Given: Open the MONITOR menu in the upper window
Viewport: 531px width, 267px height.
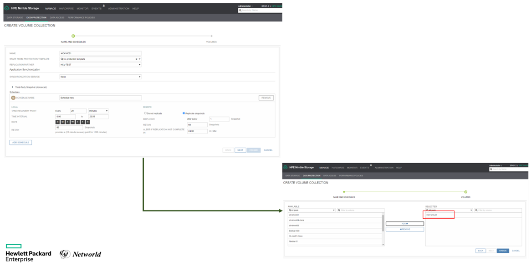Looking at the screenshot, I should tap(82, 9).
